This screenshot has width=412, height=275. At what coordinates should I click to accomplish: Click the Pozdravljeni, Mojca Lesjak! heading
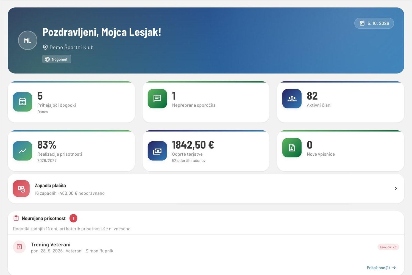click(x=102, y=32)
